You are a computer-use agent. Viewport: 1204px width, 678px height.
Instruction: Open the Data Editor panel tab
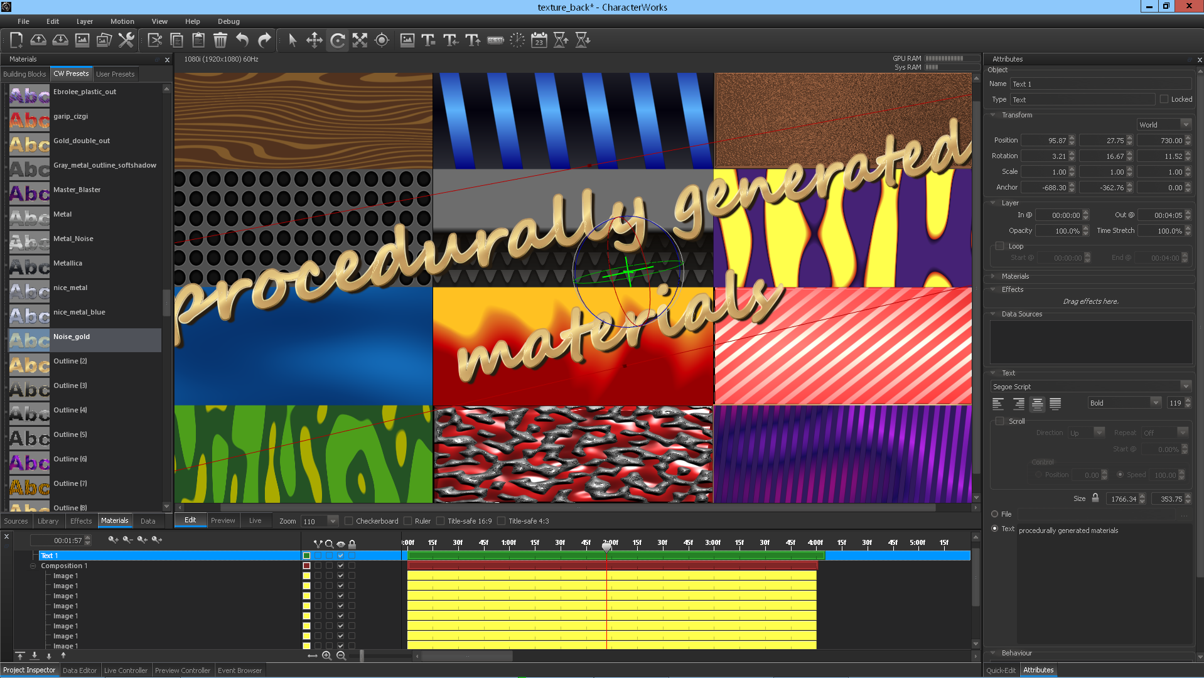[80, 670]
